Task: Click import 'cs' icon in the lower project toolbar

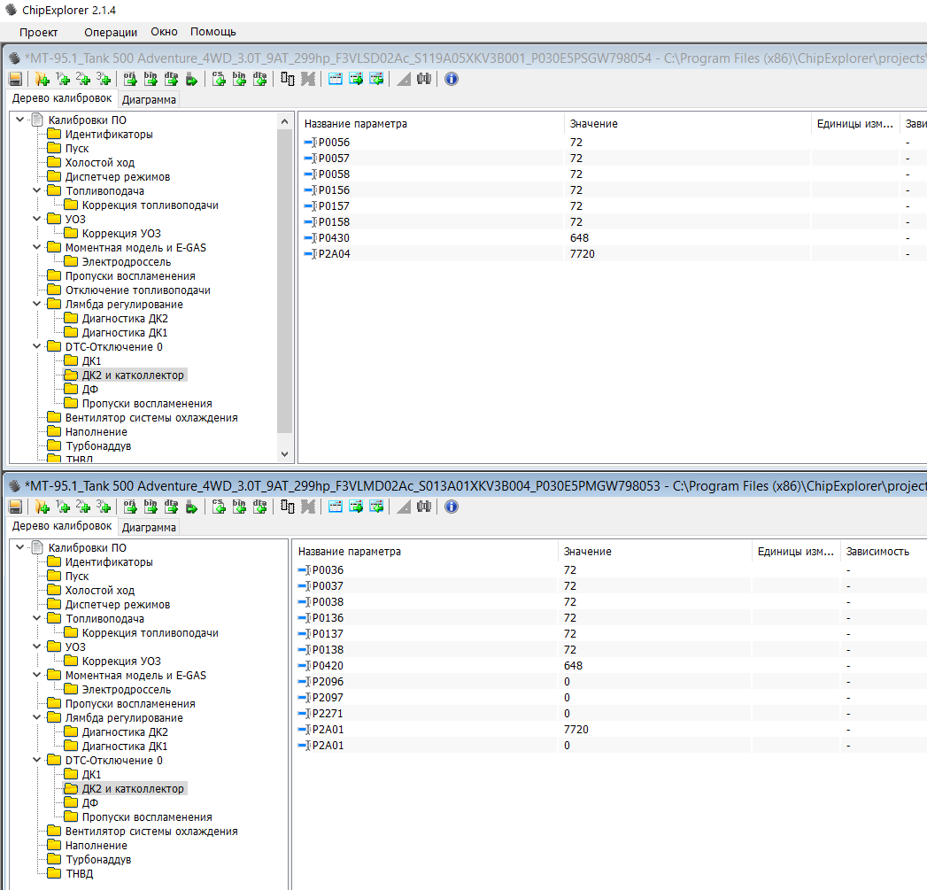Action: (219, 507)
